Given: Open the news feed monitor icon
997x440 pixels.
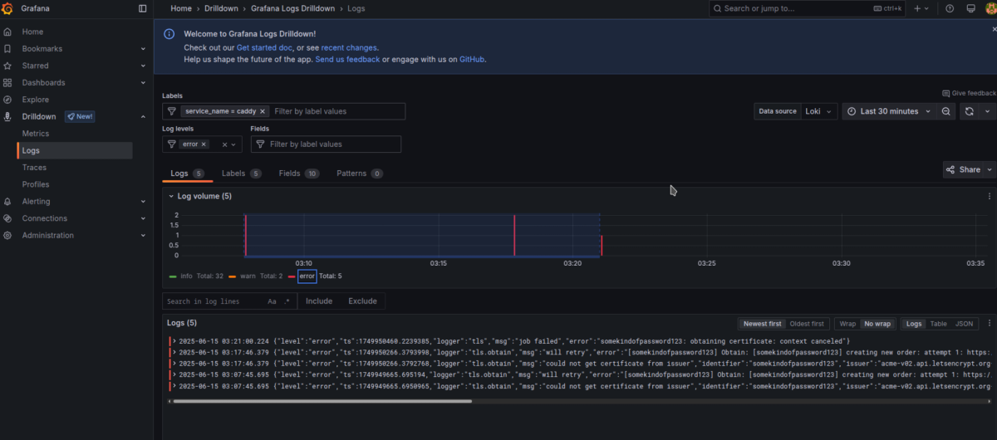Looking at the screenshot, I should (970, 8).
